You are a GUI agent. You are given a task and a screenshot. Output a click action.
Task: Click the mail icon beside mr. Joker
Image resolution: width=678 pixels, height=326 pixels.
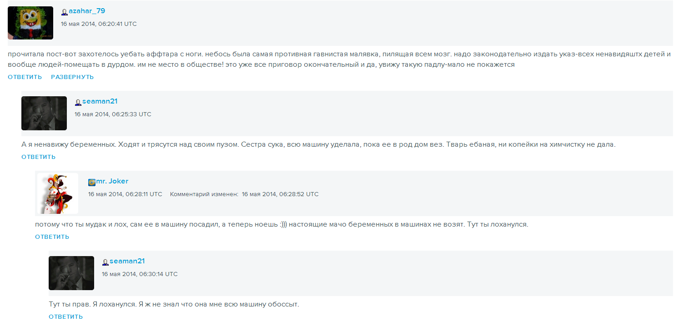coord(92,183)
